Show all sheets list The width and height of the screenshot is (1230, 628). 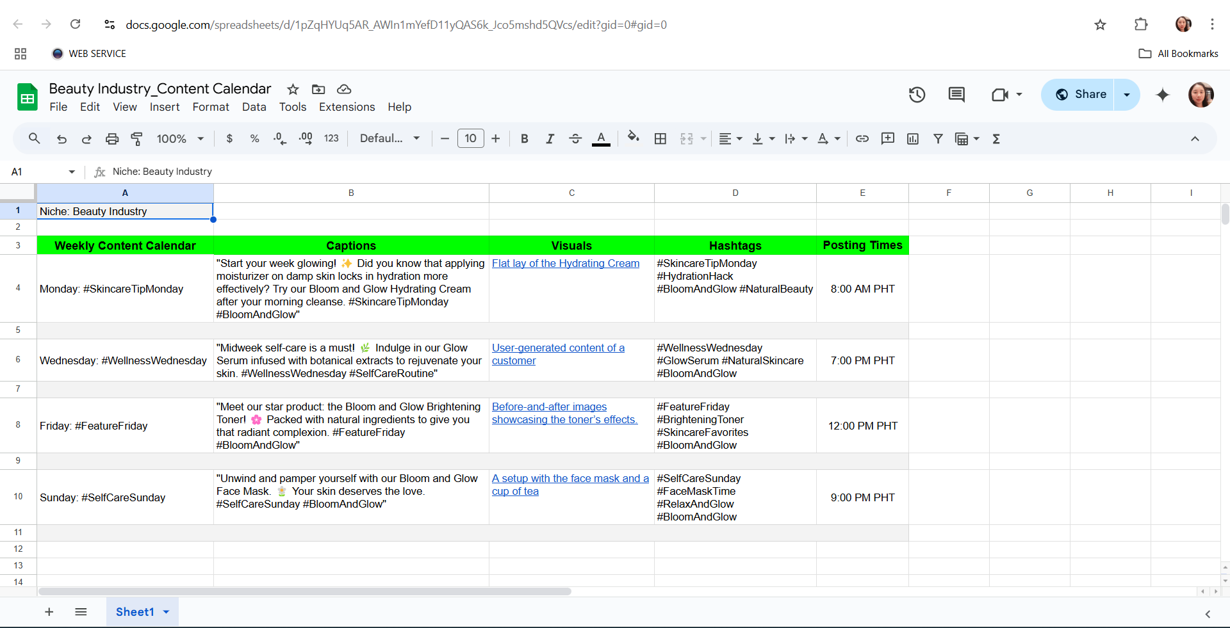[x=81, y=612]
